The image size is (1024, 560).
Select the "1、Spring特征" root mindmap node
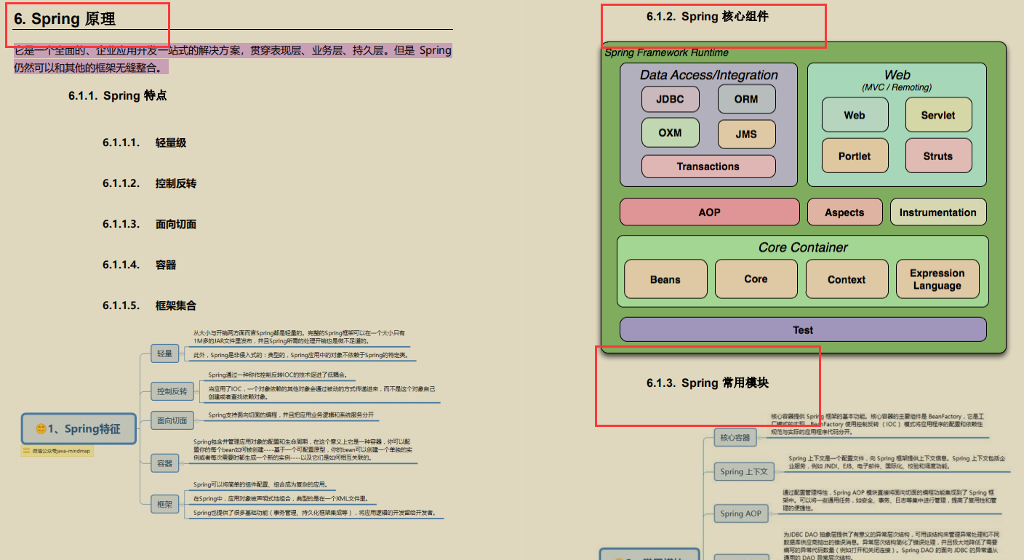coord(79,429)
